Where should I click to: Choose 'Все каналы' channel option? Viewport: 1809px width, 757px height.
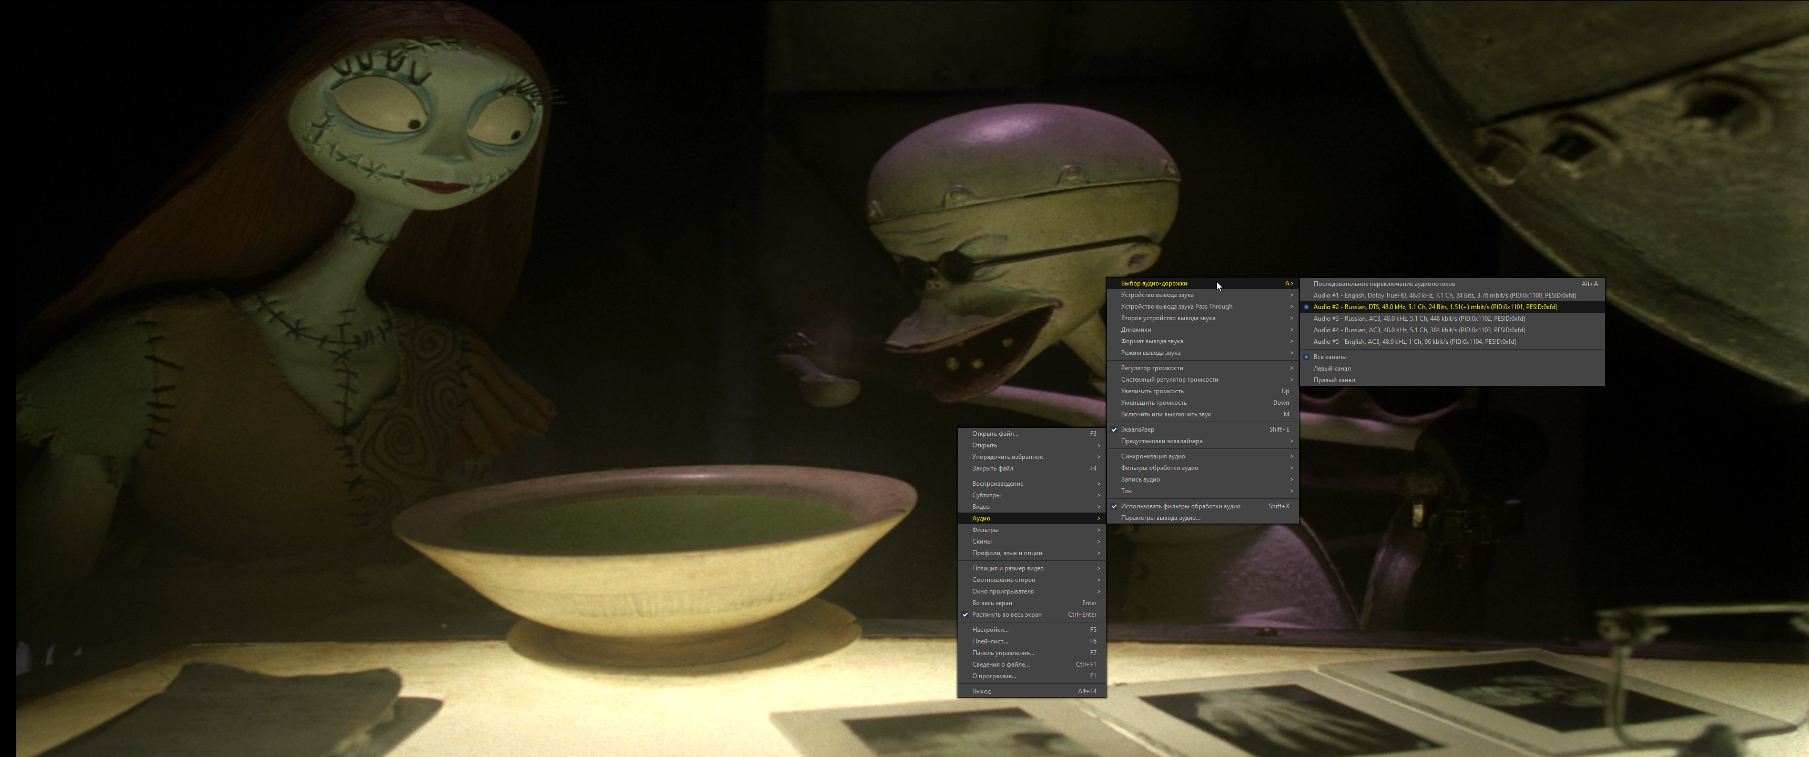(1451, 357)
